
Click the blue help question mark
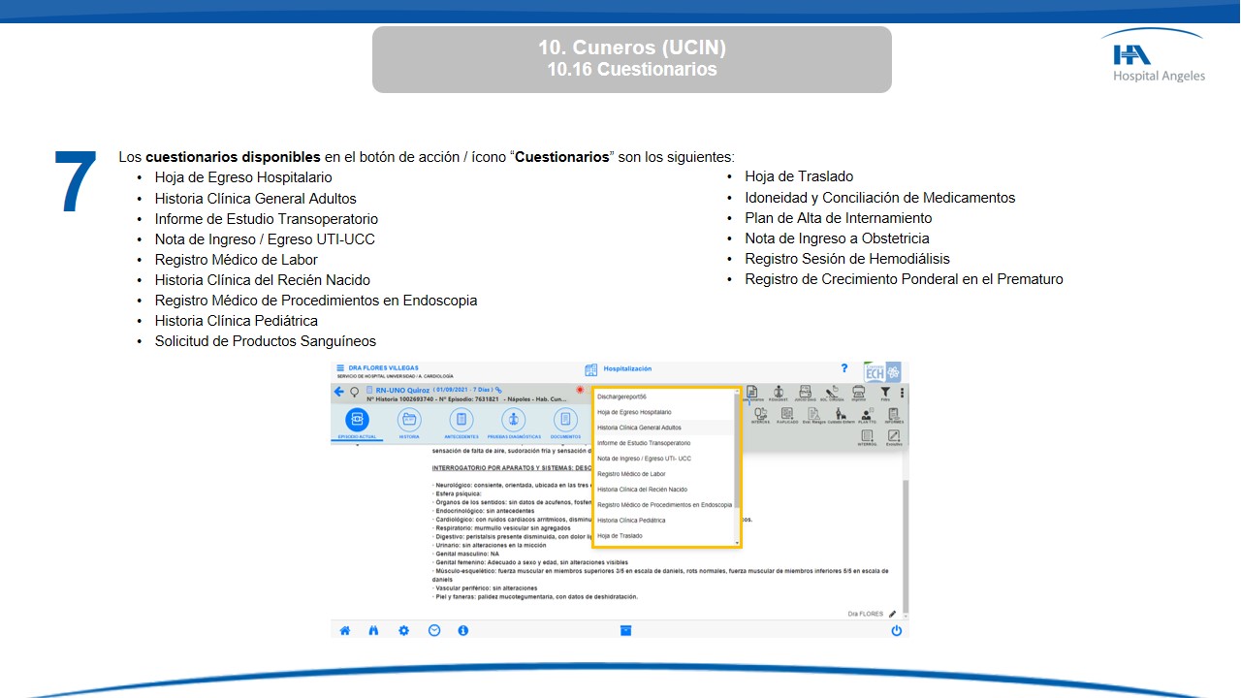[x=844, y=369]
